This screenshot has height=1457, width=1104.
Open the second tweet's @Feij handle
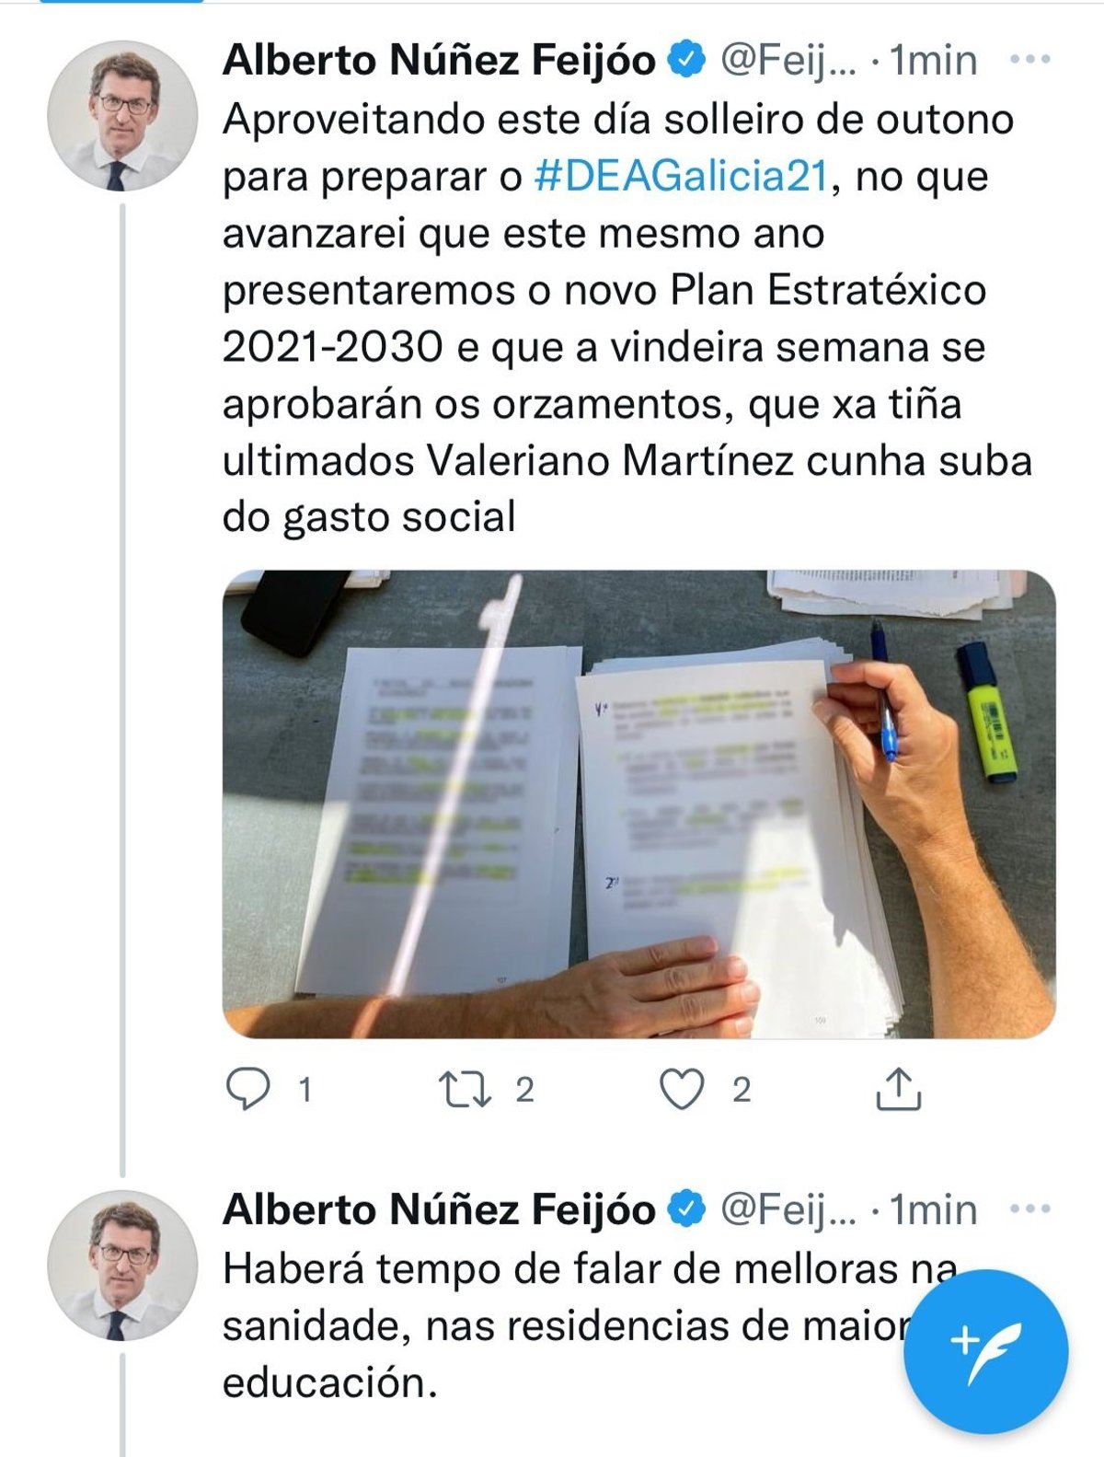tap(788, 1209)
